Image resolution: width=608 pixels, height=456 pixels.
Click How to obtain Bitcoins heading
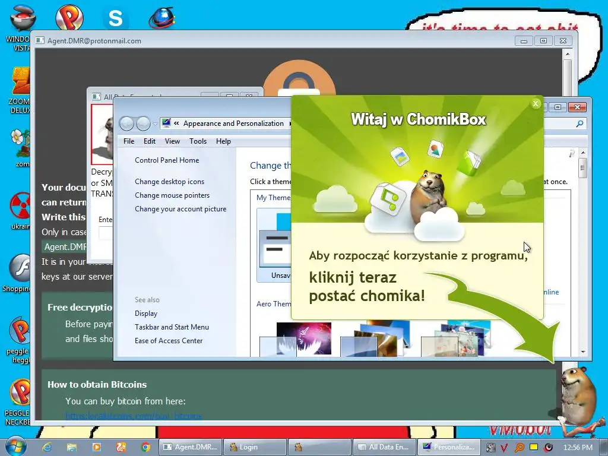(x=97, y=384)
